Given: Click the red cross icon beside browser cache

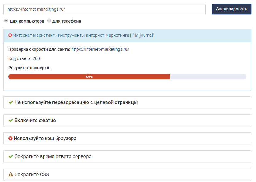Looking at the screenshot, I should point(10,139).
